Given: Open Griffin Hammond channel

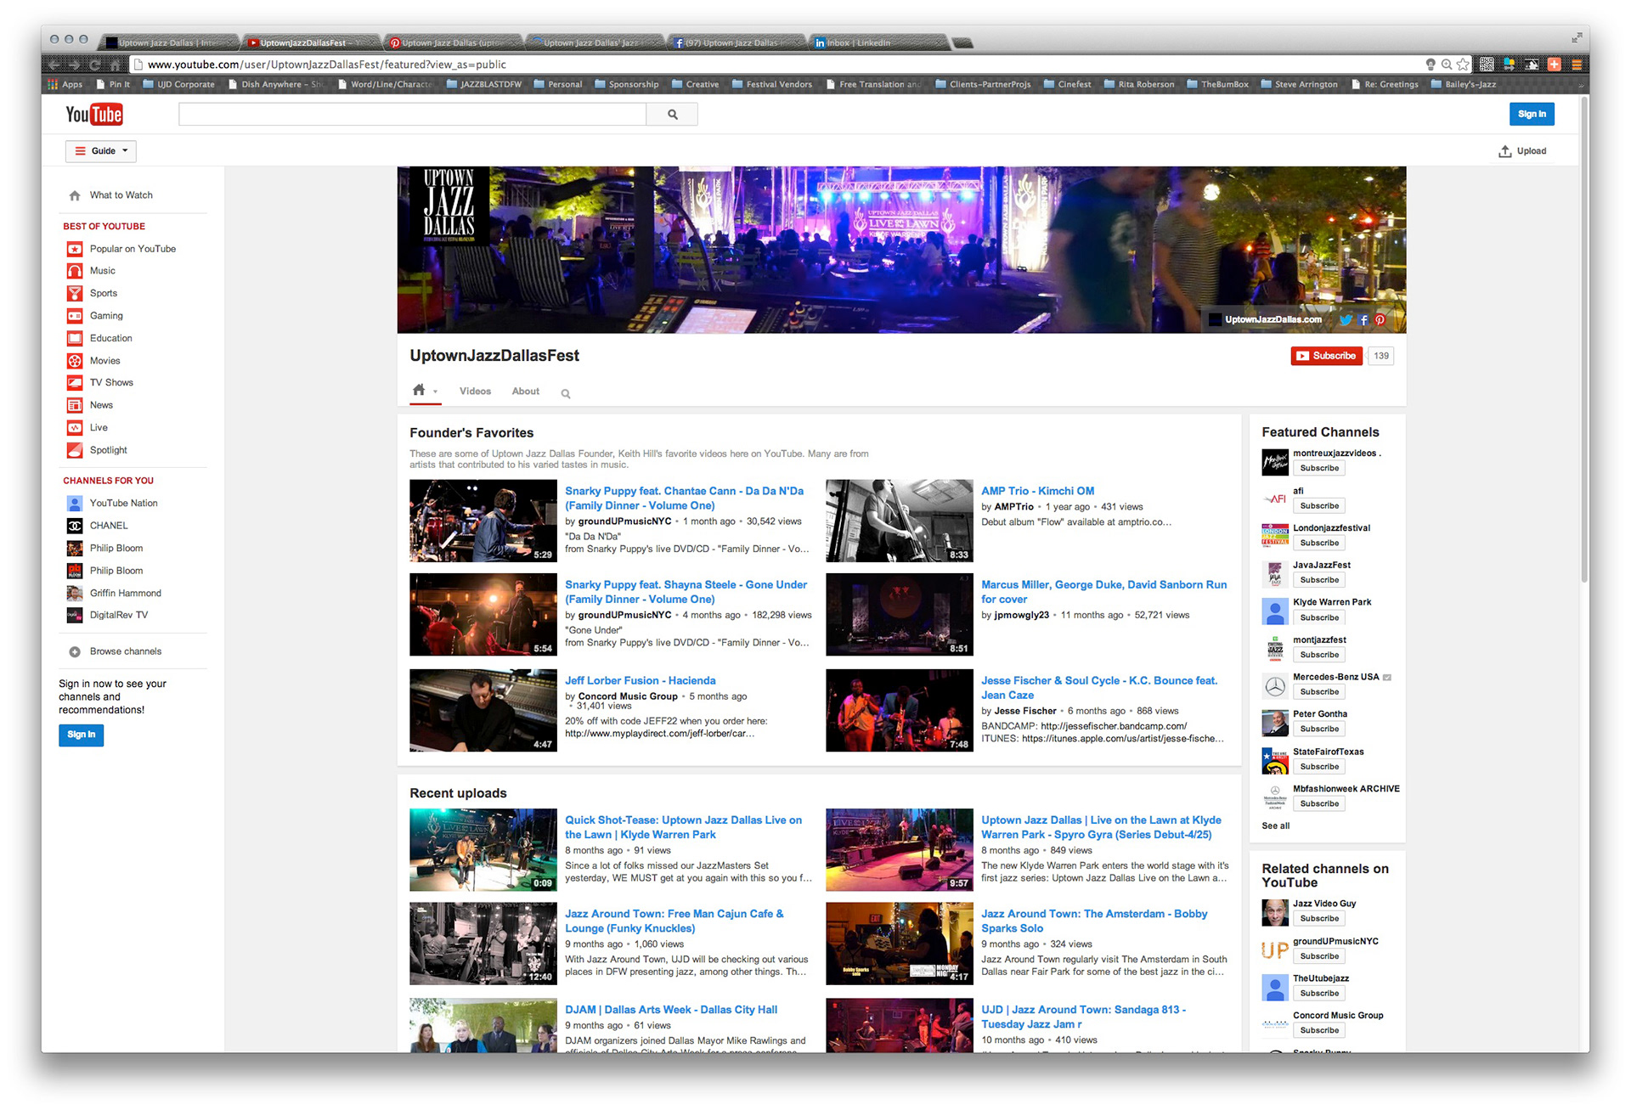Looking at the screenshot, I should [x=125, y=594].
